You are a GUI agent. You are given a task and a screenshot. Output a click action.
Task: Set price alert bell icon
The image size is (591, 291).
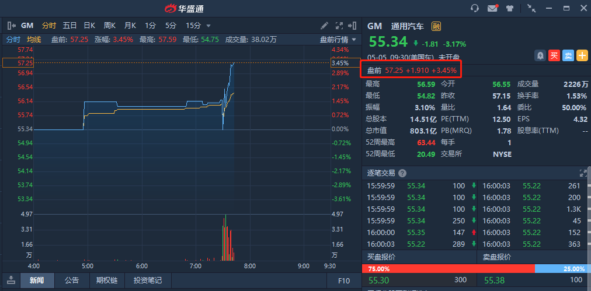point(540,56)
